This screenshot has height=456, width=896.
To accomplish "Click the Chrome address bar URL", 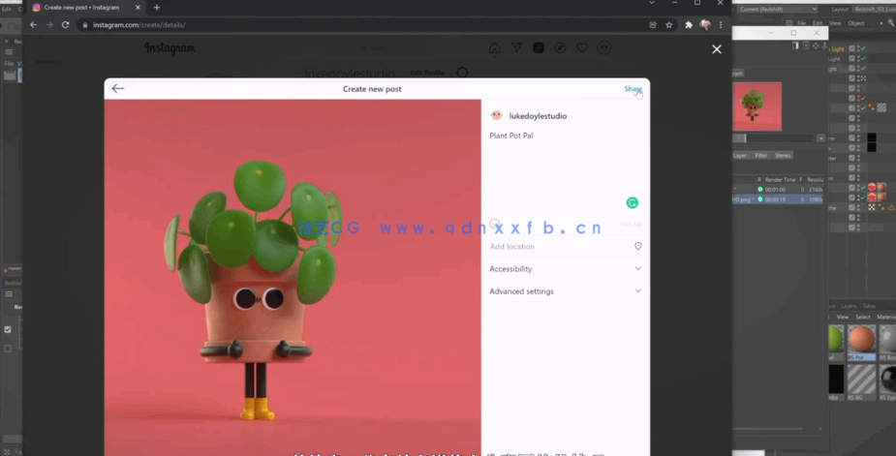I will (x=139, y=25).
